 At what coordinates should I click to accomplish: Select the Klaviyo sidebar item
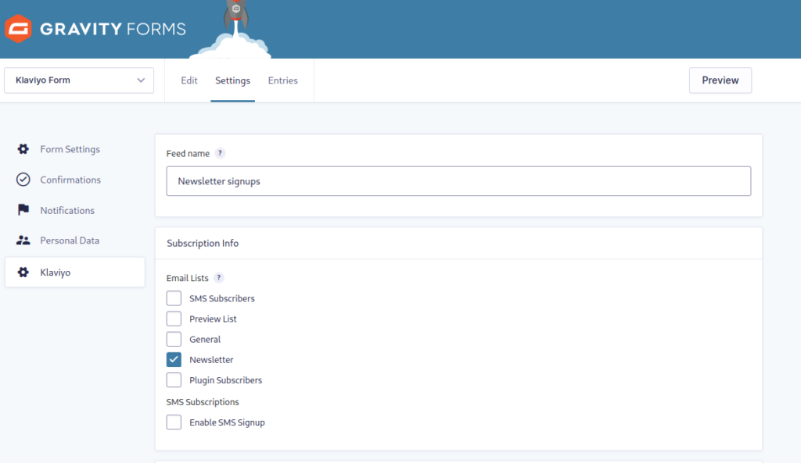pyautogui.click(x=75, y=272)
